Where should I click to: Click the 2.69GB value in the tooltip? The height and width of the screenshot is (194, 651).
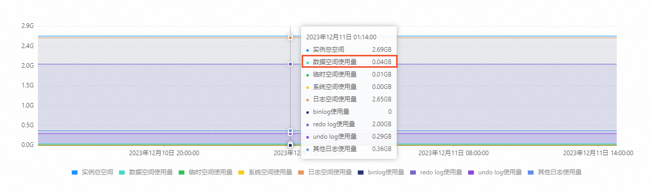[382, 50]
